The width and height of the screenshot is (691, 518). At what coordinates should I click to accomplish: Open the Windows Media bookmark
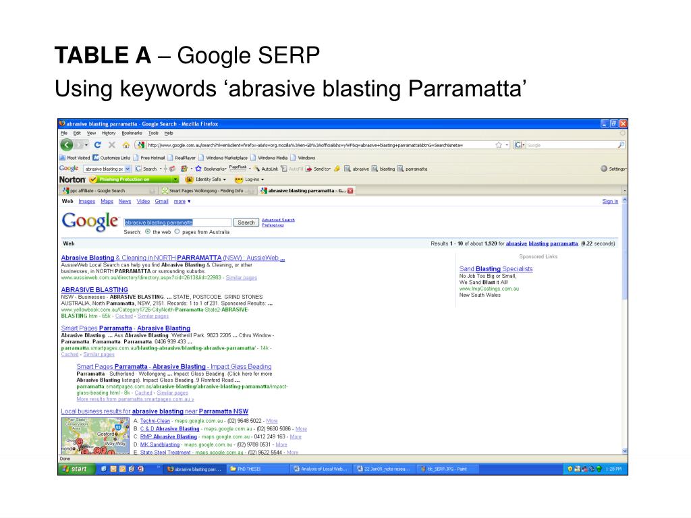(x=269, y=158)
